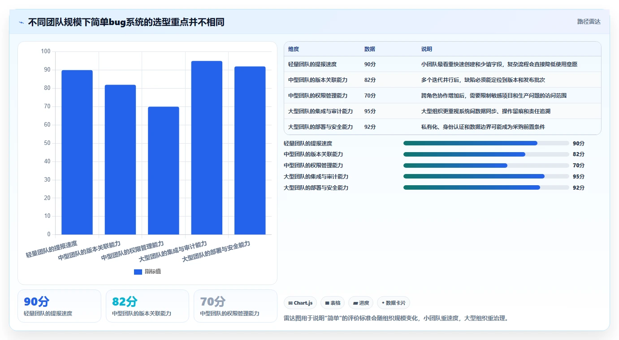
Task: Click the 大型团队的集成与审计能力 progress row label
Action: coord(316,177)
